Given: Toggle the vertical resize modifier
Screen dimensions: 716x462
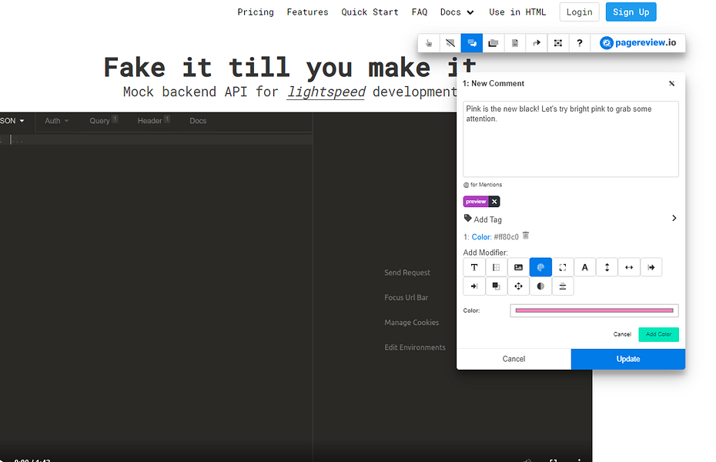Looking at the screenshot, I should coord(606,267).
